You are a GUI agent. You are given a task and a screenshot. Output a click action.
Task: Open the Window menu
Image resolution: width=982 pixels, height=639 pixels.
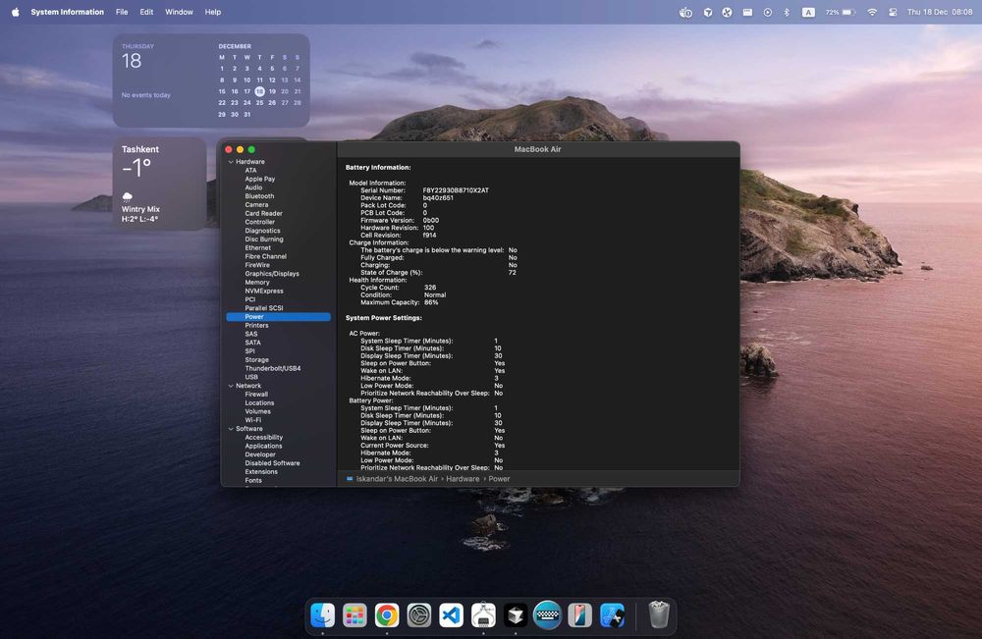[179, 12]
